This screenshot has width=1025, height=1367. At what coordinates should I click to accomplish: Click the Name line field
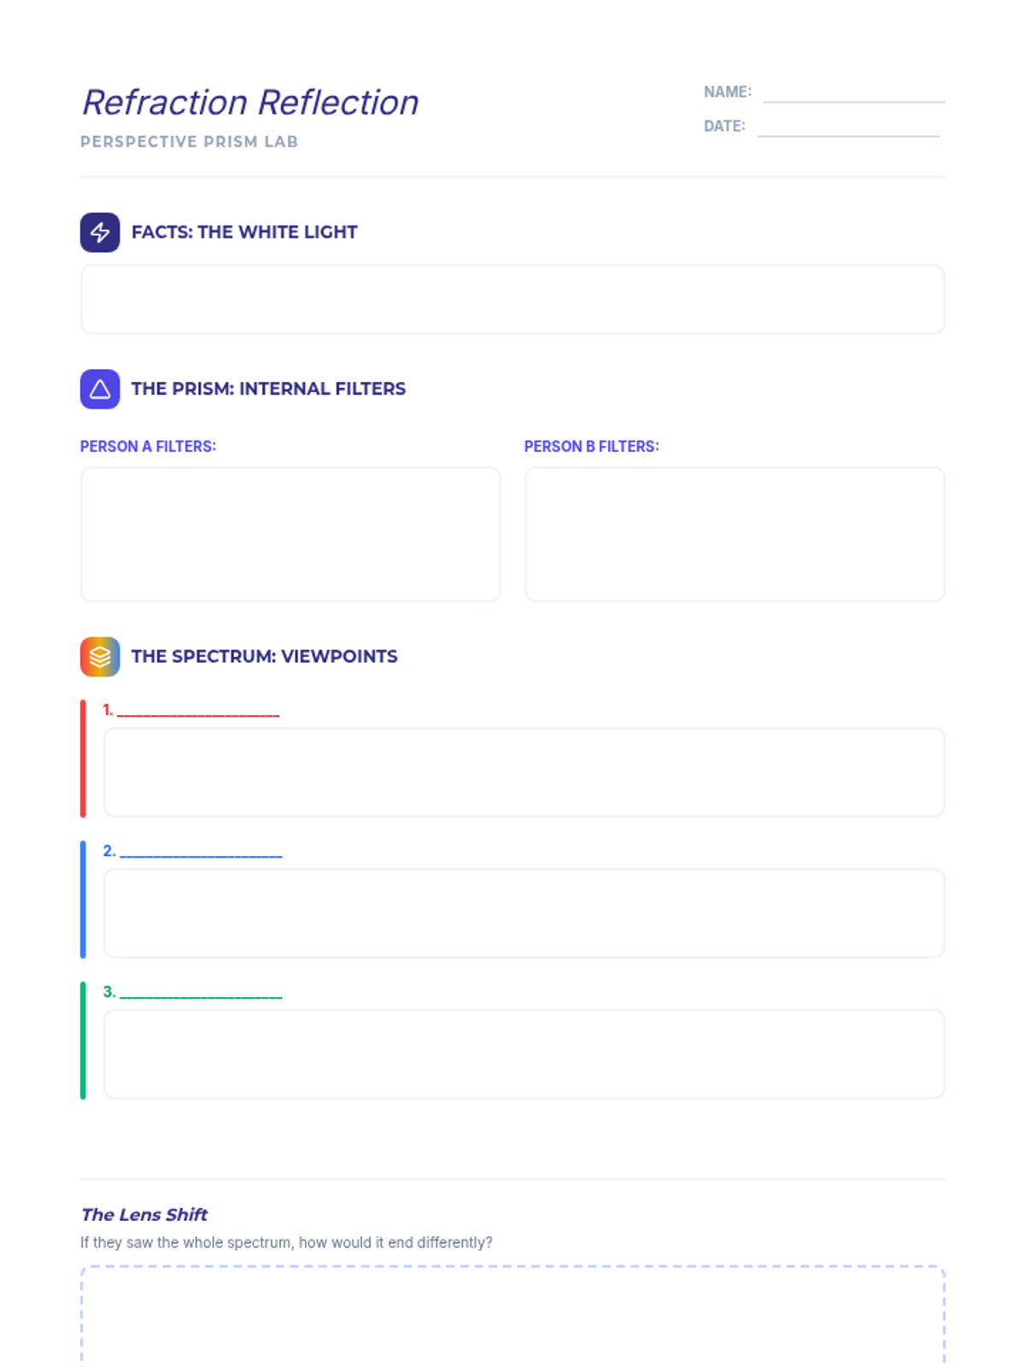tap(854, 92)
